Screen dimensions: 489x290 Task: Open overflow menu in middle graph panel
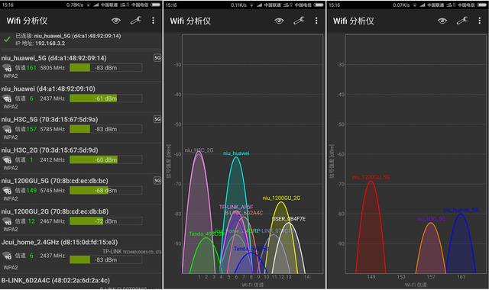(316, 21)
